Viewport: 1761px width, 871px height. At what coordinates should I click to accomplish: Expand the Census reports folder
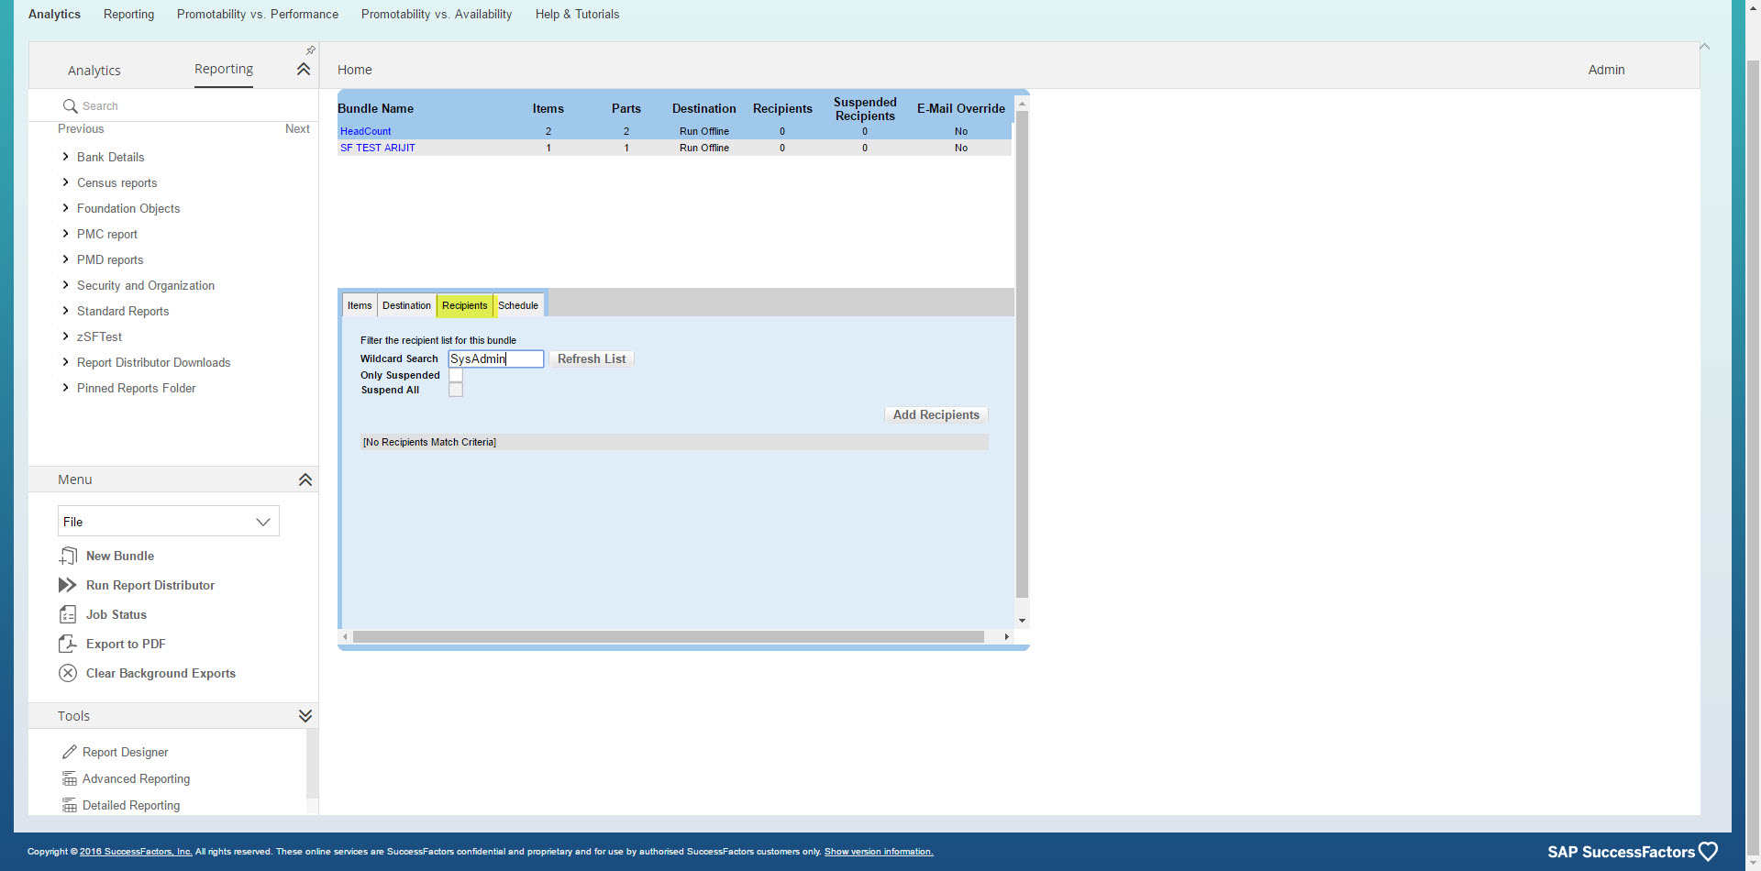(x=65, y=182)
